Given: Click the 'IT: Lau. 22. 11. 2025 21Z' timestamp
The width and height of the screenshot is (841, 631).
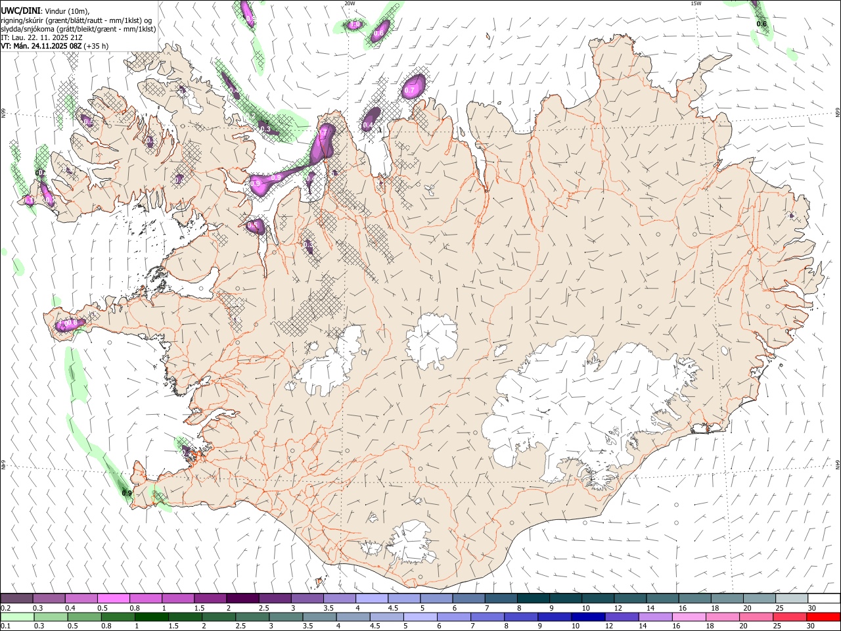Looking at the screenshot, I should [x=41, y=37].
